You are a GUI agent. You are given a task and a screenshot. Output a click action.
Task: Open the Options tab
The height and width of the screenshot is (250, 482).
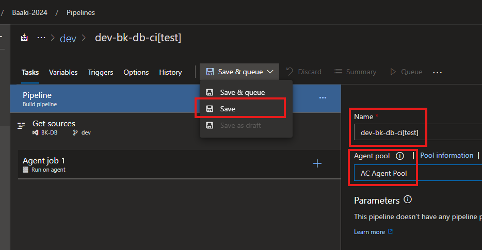(x=136, y=72)
